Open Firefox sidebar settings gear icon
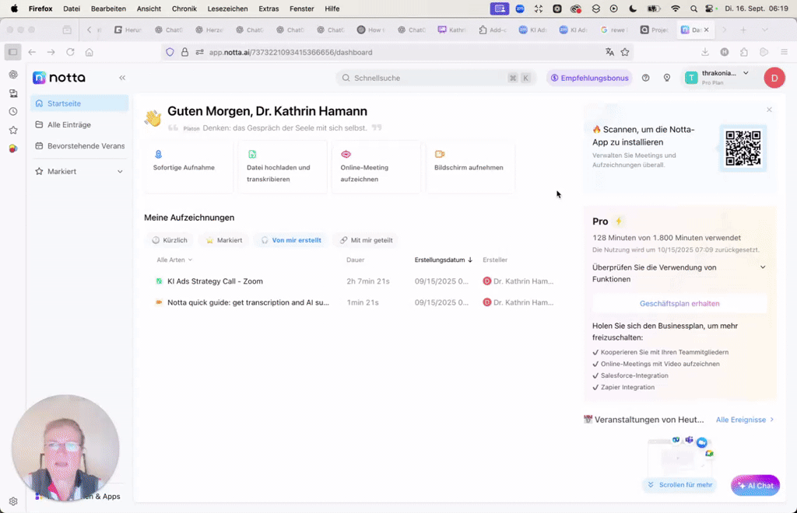 pos(13,501)
